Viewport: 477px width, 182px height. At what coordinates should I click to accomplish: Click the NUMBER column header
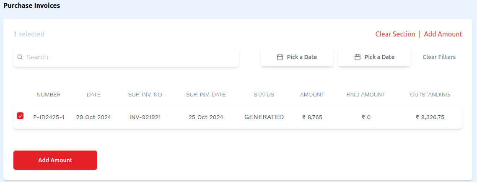point(49,95)
